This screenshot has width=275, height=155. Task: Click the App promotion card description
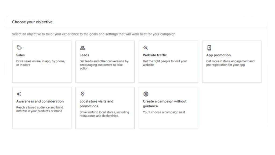coord(230,63)
